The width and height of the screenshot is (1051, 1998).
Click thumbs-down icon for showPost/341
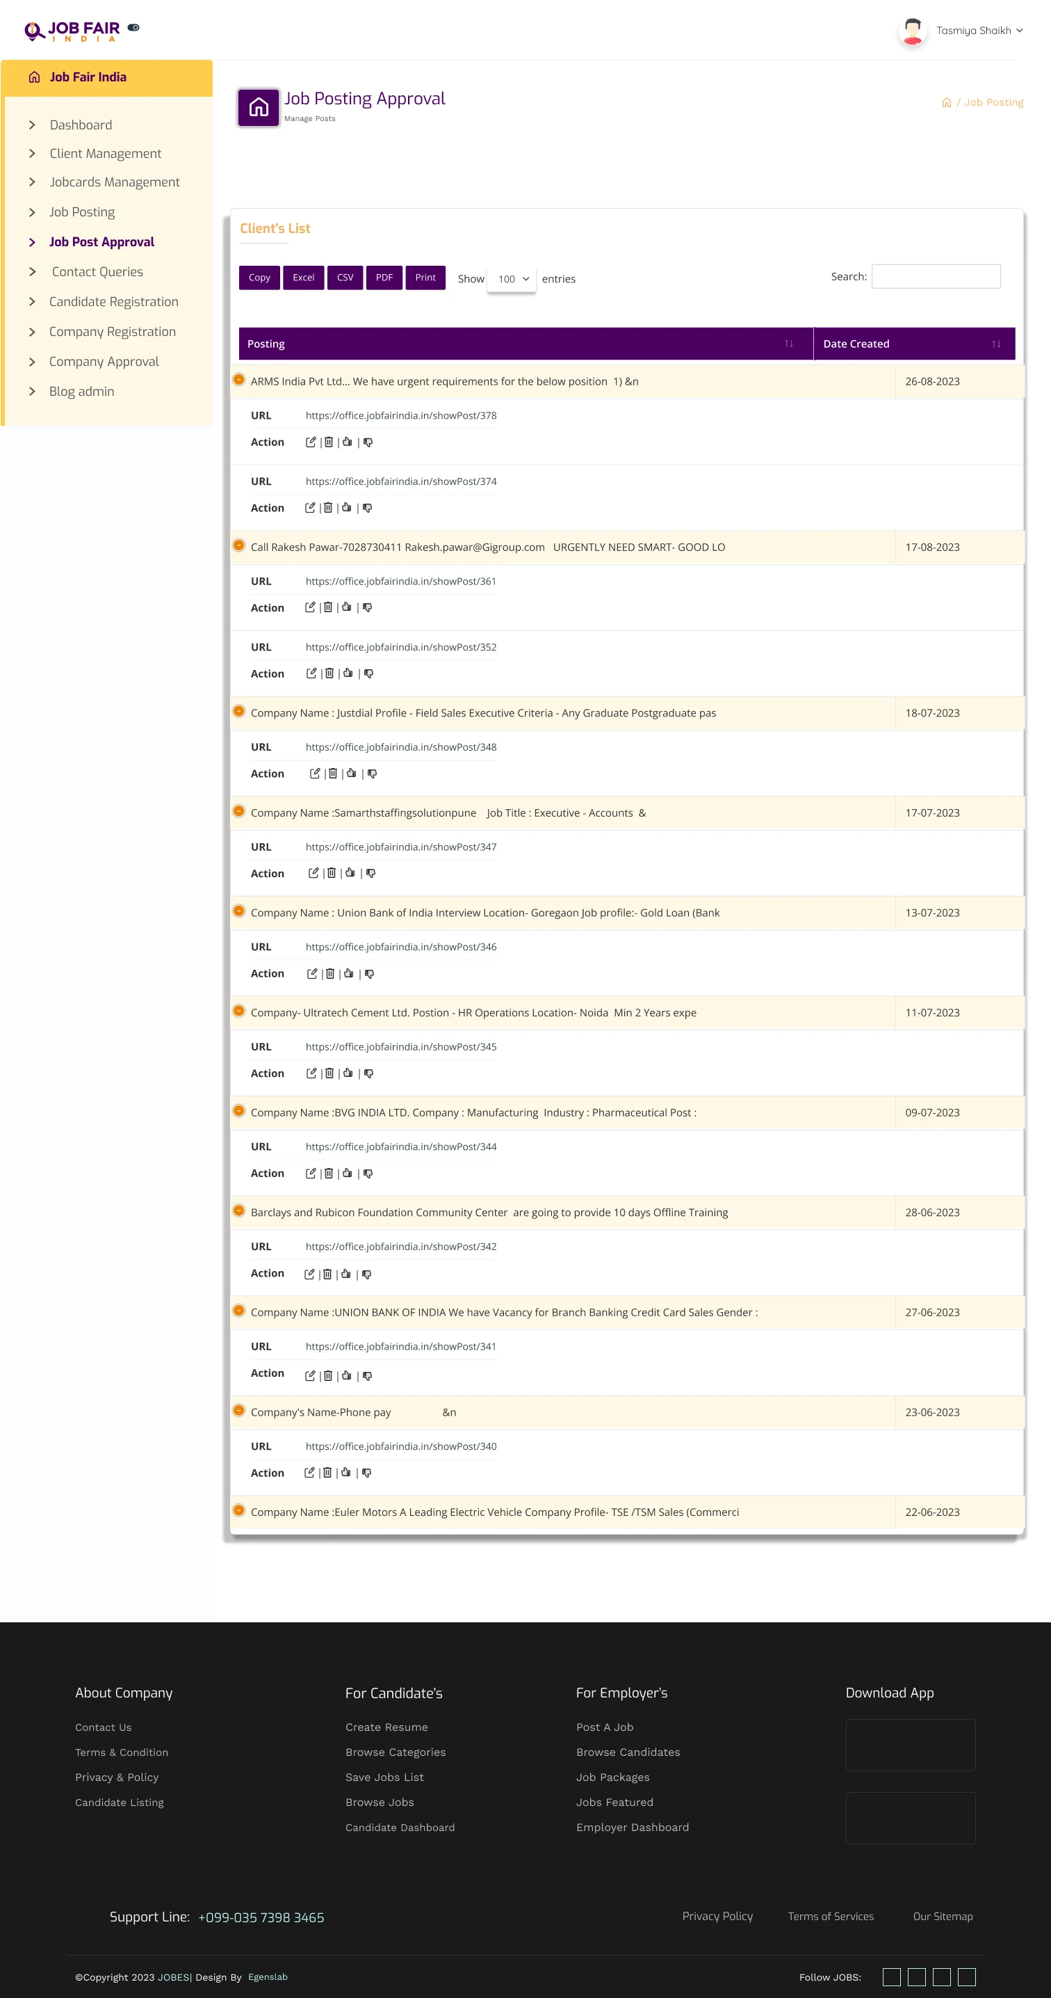[x=368, y=1376]
